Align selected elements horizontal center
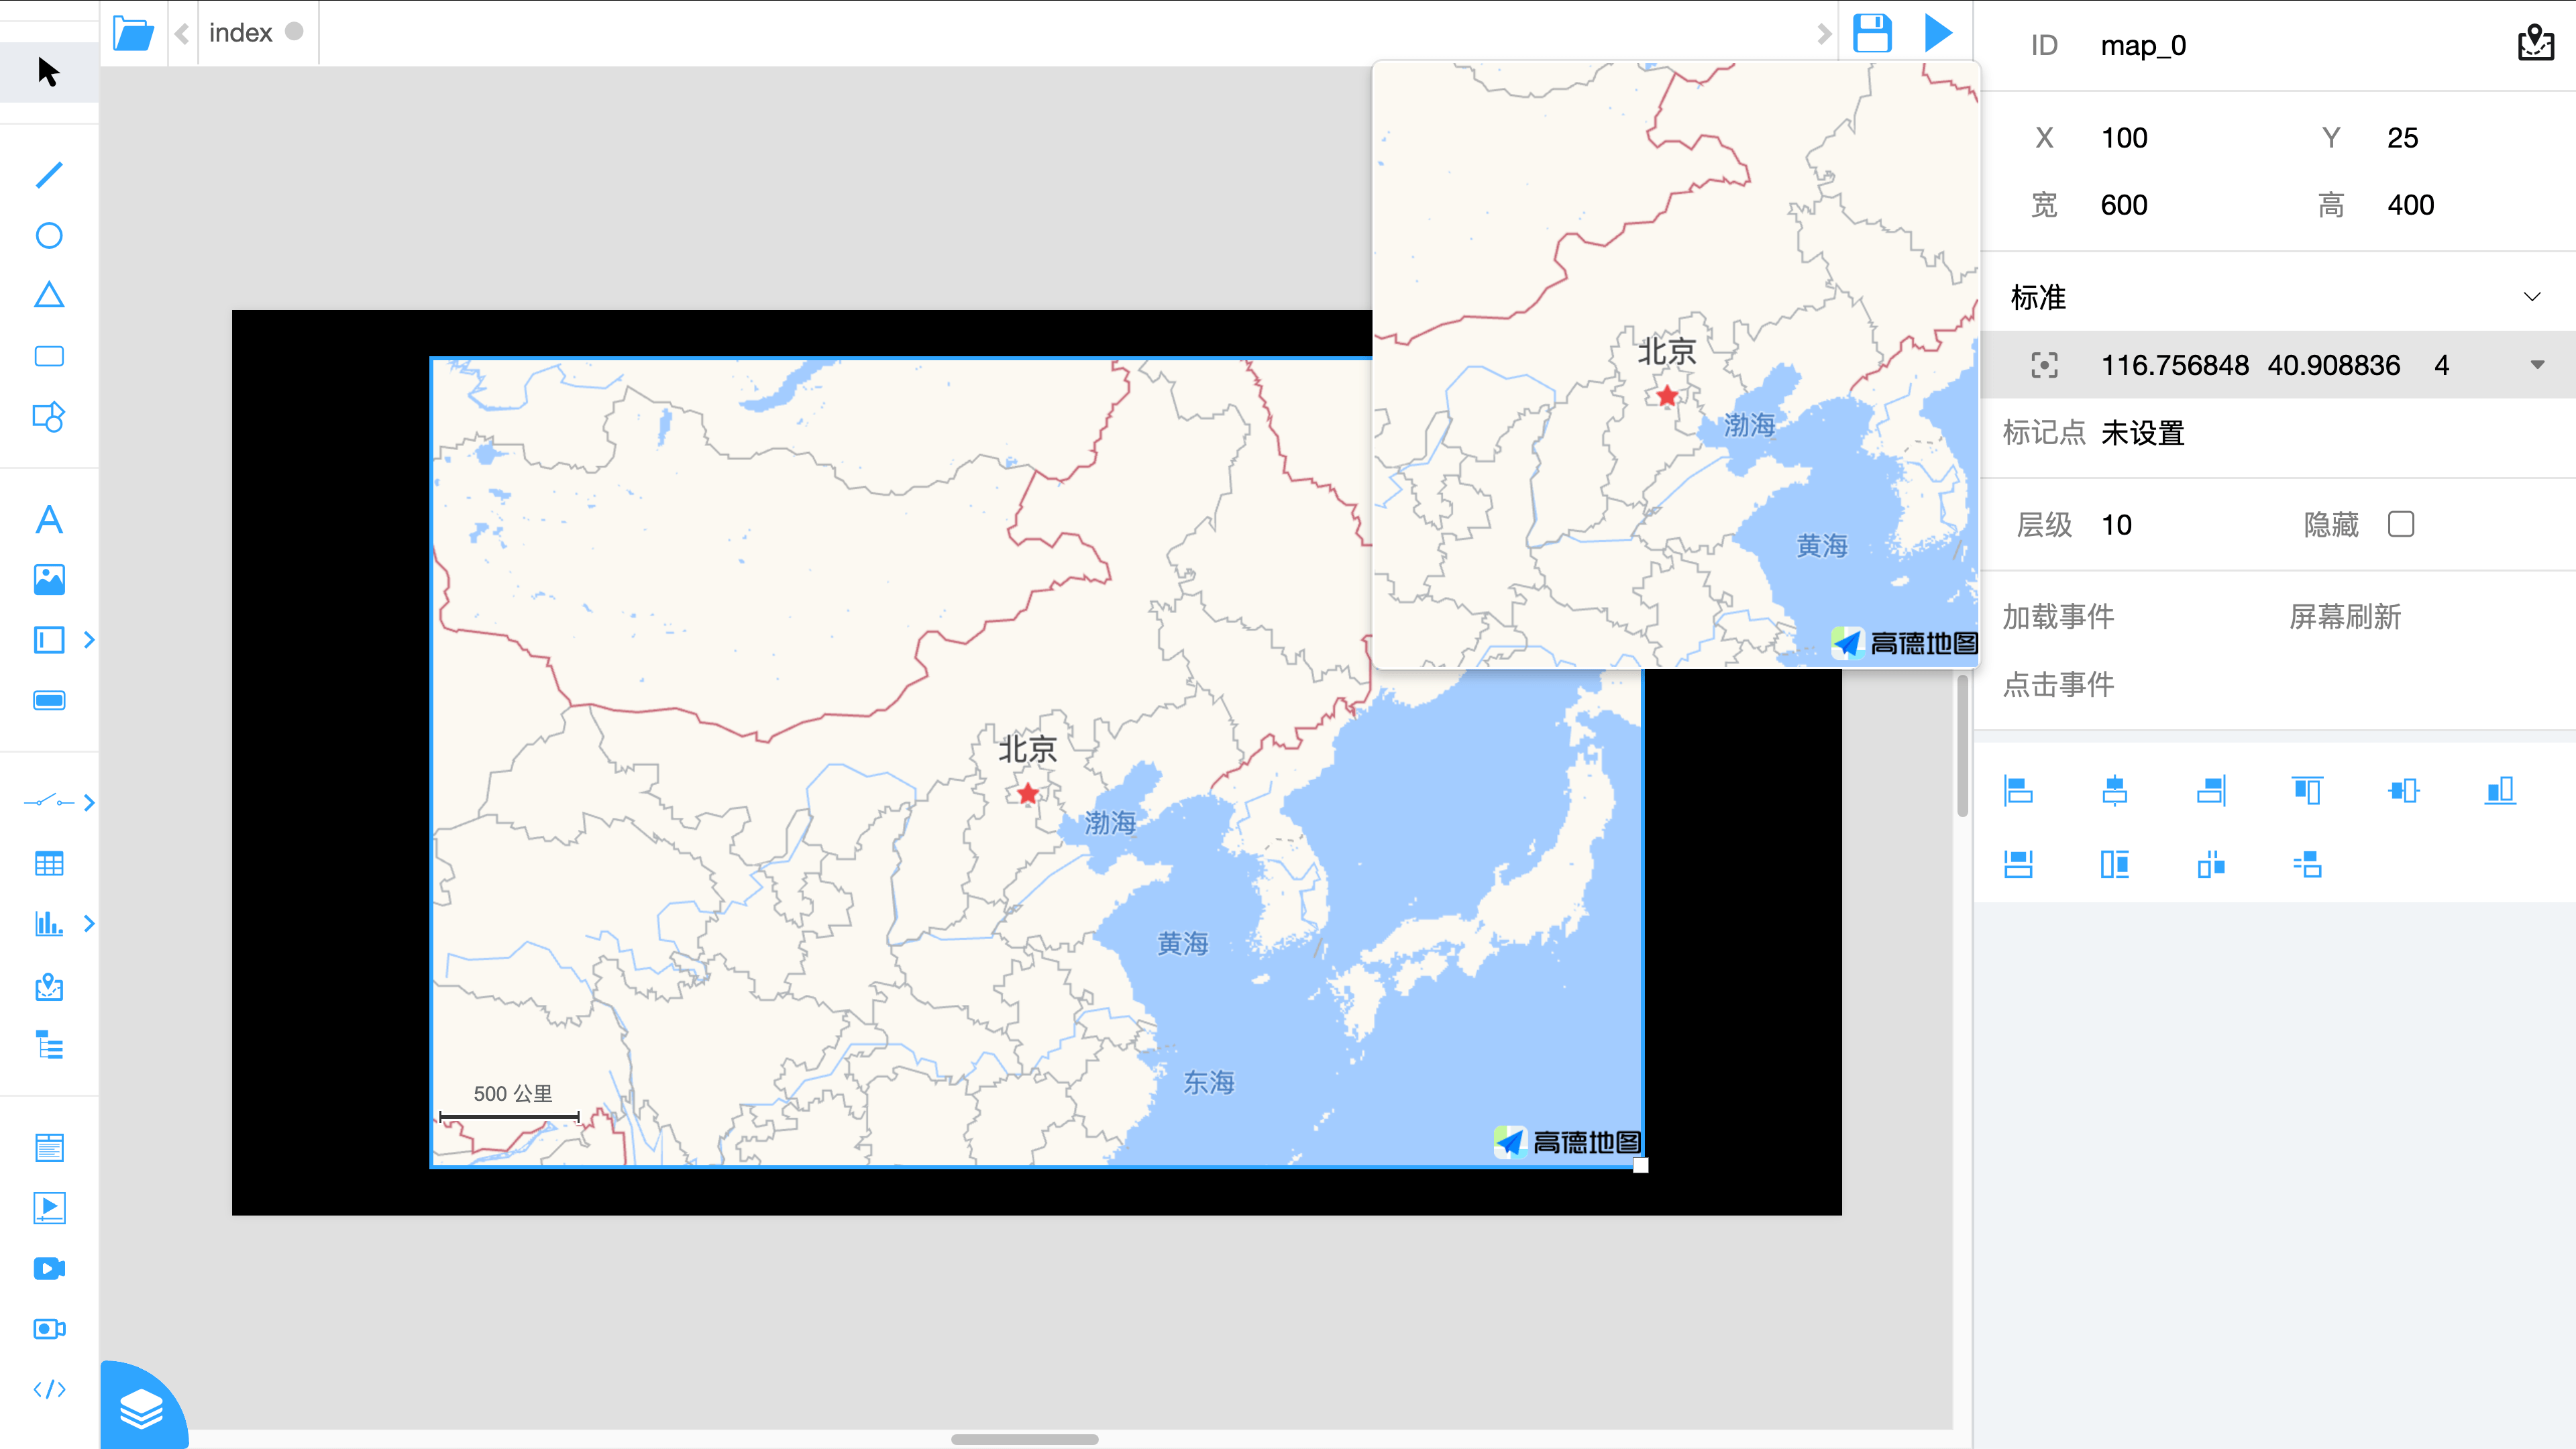 [2114, 791]
